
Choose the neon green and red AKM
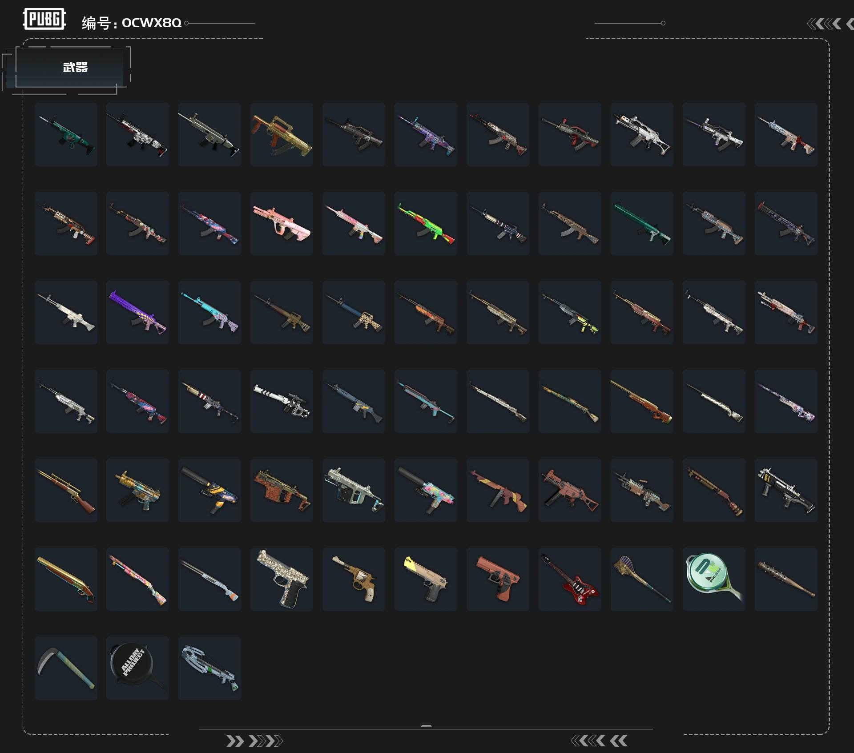(426, 223)
